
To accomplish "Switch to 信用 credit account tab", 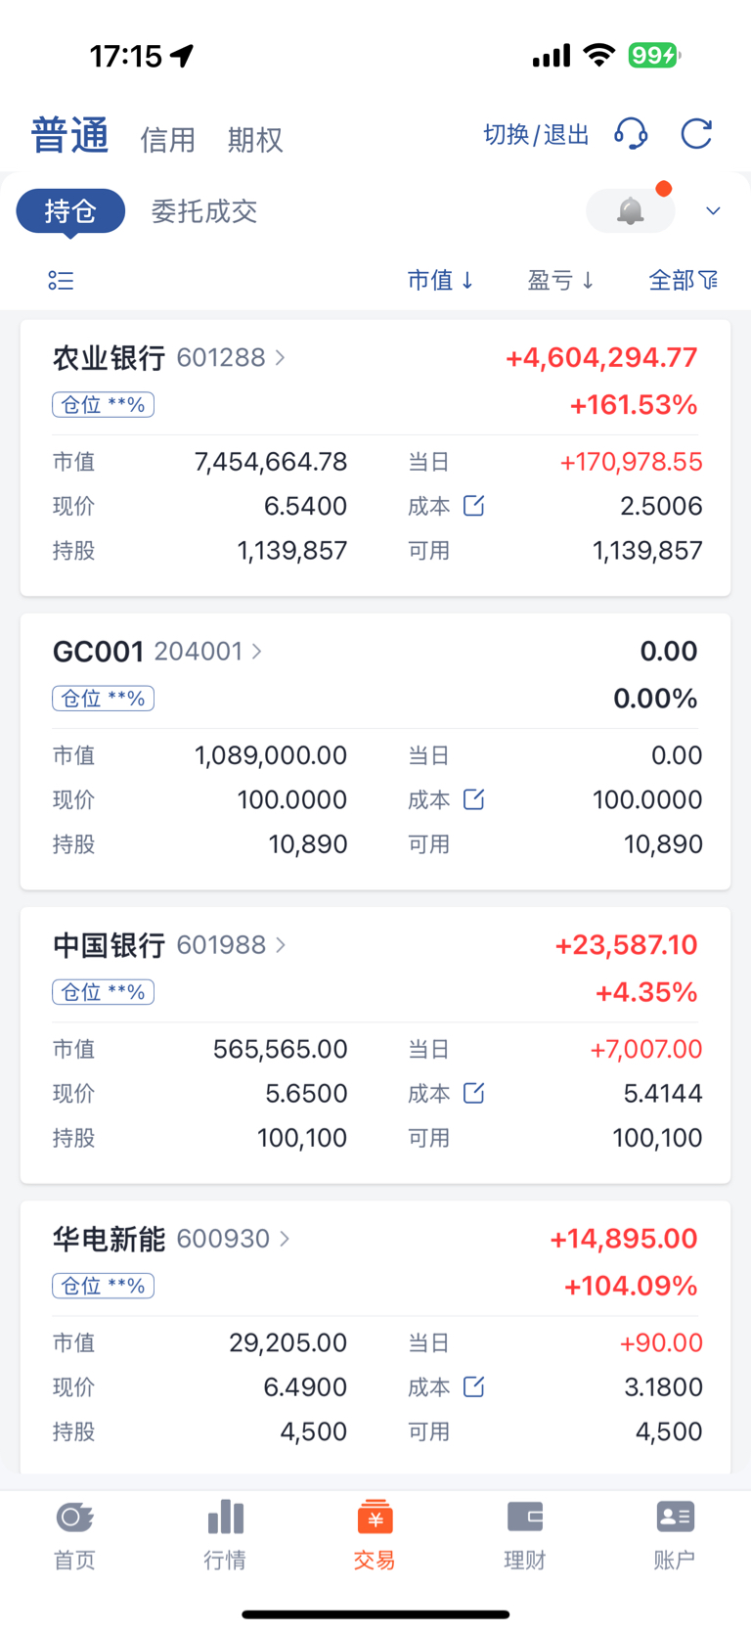I will click(x=167, y=140).
